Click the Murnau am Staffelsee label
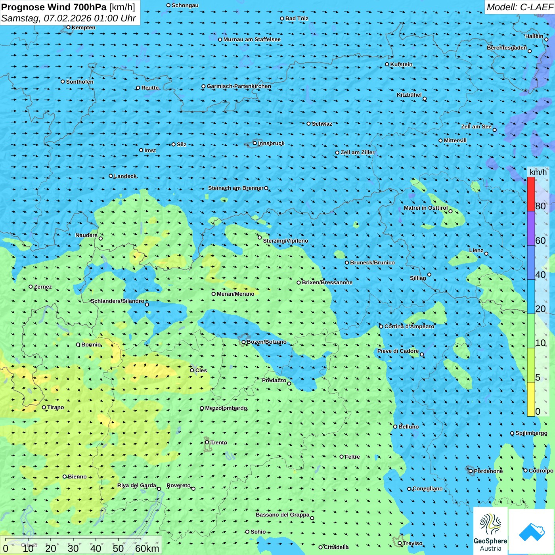The height and width of the screenshot is (555, 555). tap(252, 39)
